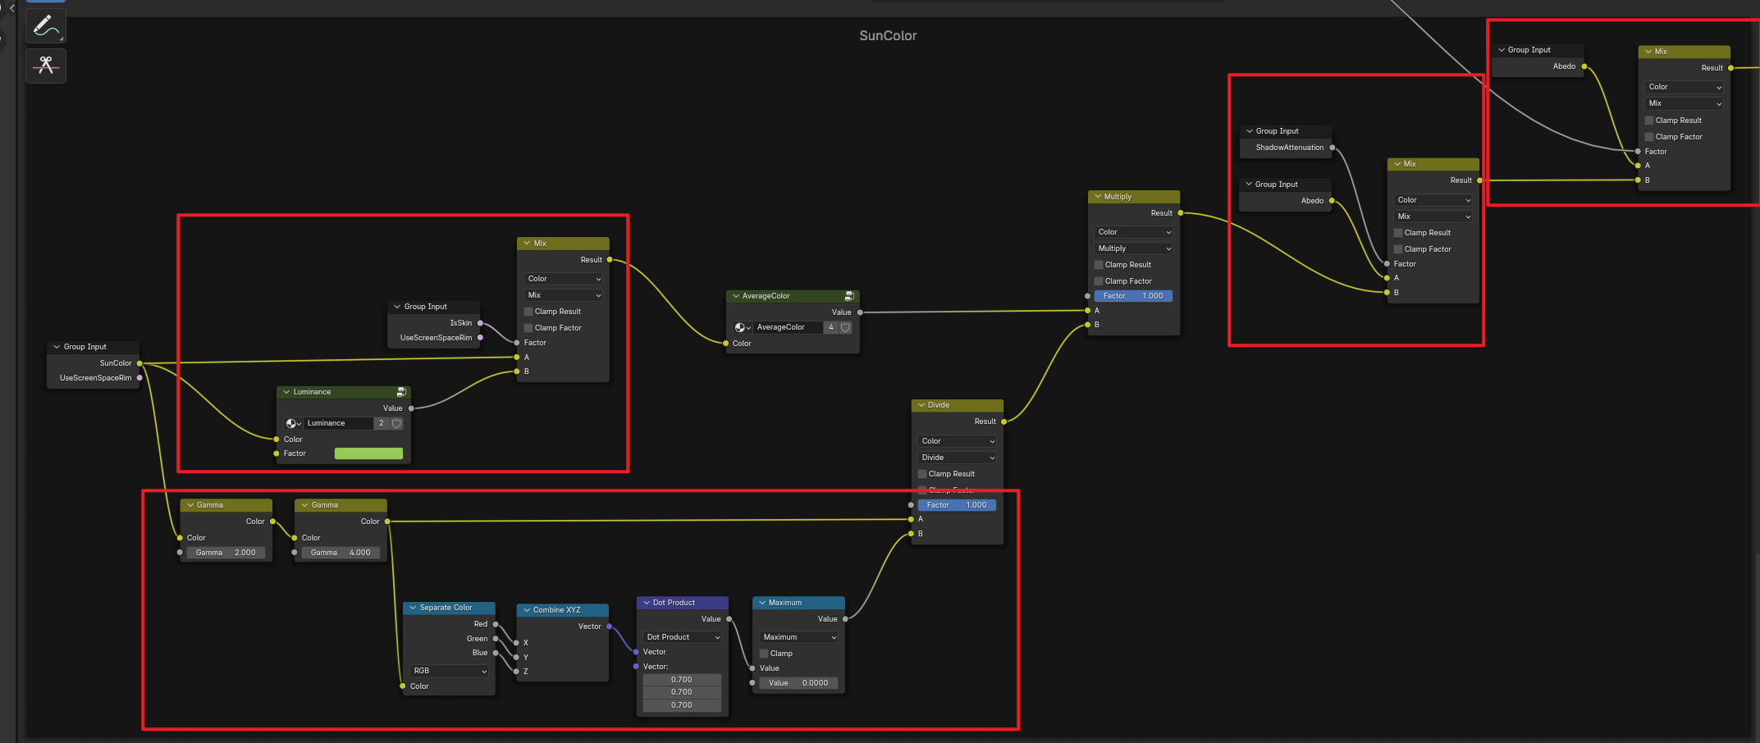Click the node group icon in AverageColor header
Screen dimensions: 1760x743
tap(849, 296)
